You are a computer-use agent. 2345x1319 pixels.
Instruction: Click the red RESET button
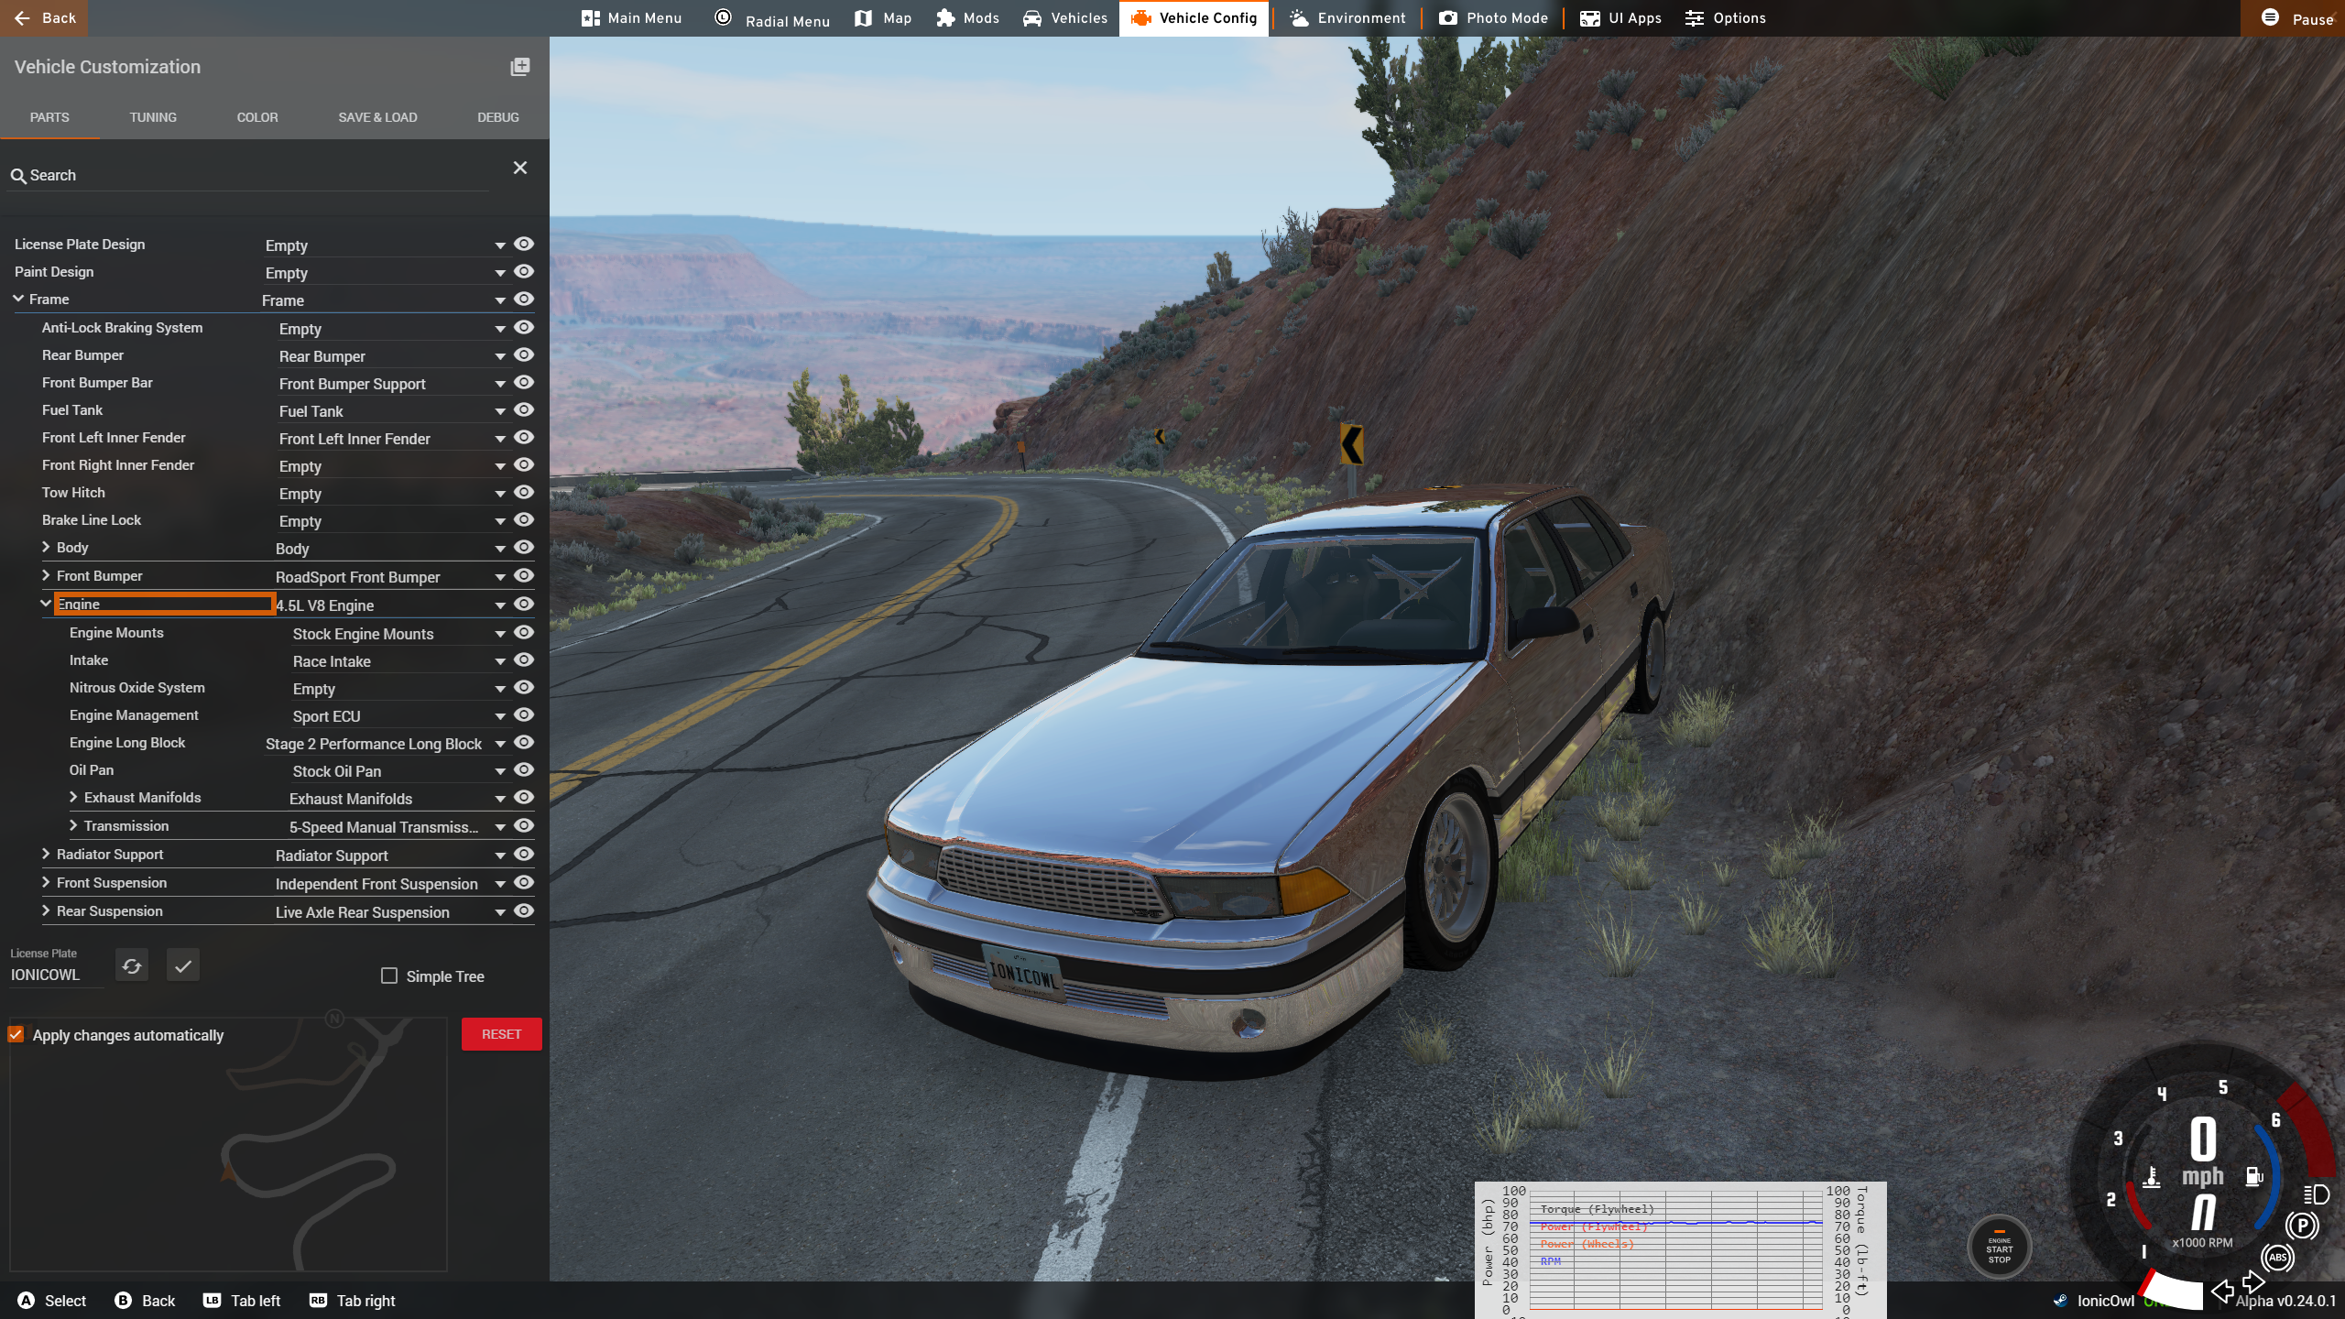coord(501,1034)
